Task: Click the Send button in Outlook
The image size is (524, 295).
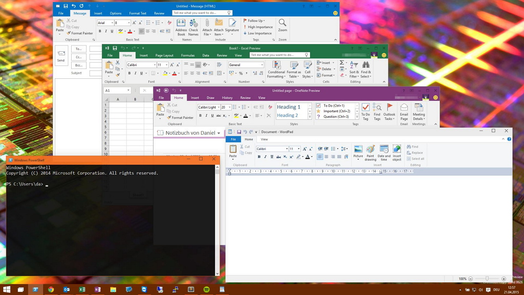Action: click(61, 56)
